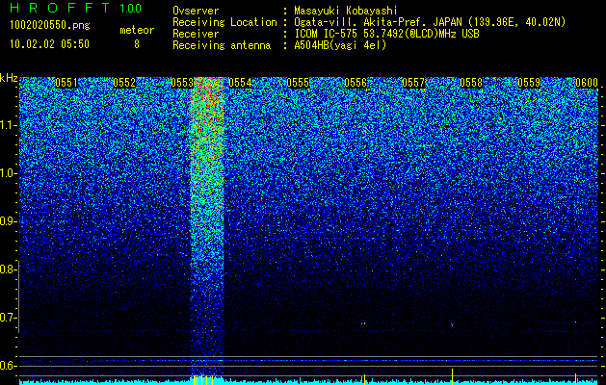Image resolution: width=606 pixels, height=385 pixels.
Task: Click the 'Receiving antenna' label
Action: point(222,45)
